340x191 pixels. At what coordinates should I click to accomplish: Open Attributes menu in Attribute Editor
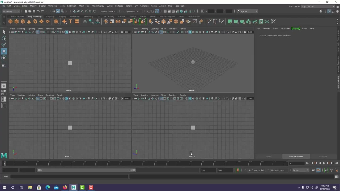[285, 28]
